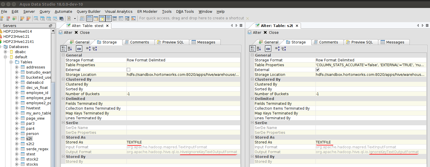
Task: Collapse the Stored As category in s2t panel
Action: 252,137
